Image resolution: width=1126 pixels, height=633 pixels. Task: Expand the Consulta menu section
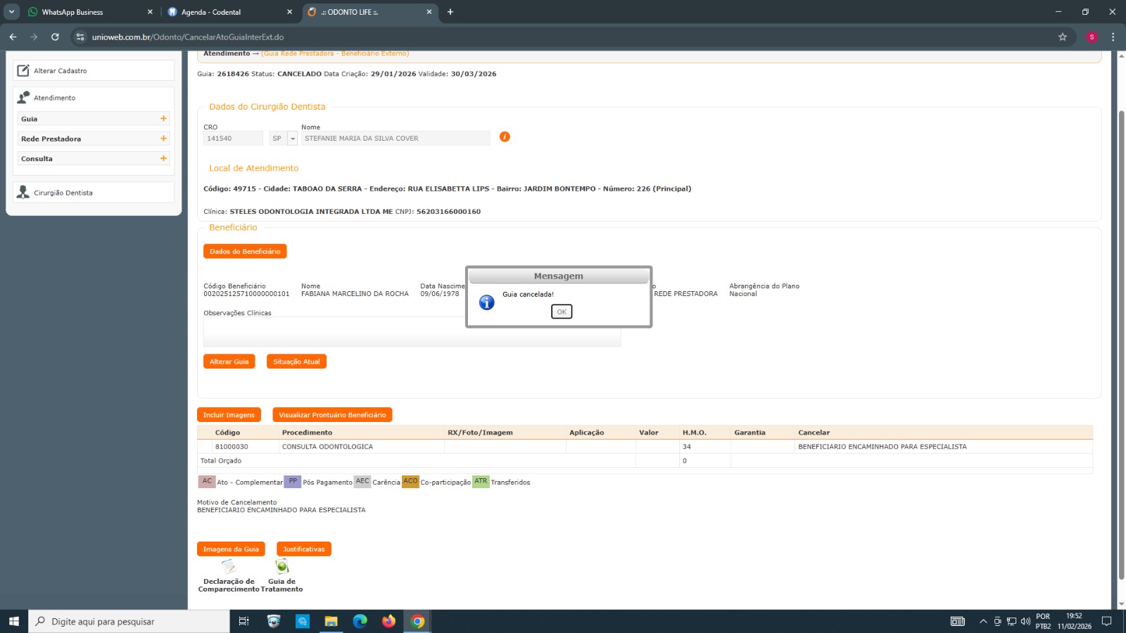pos(163,158)
